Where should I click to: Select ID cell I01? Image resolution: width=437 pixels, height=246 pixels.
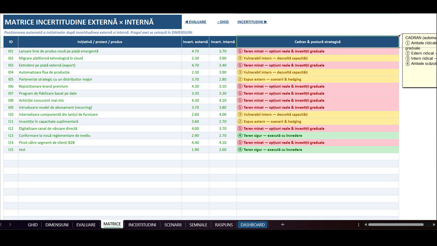[11, 51]
